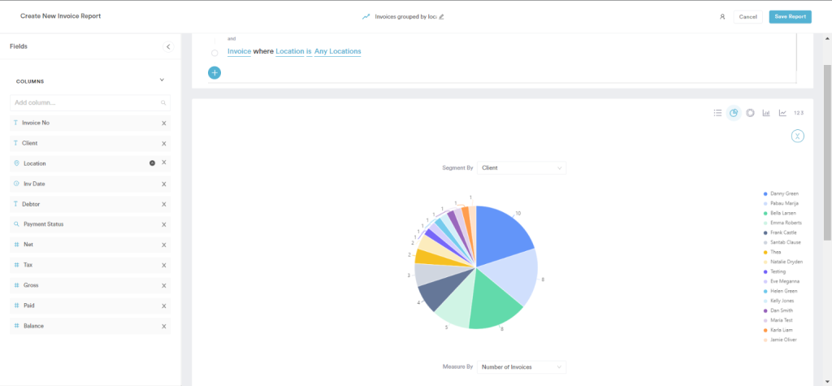Click the user profile icon

[721, 16]
